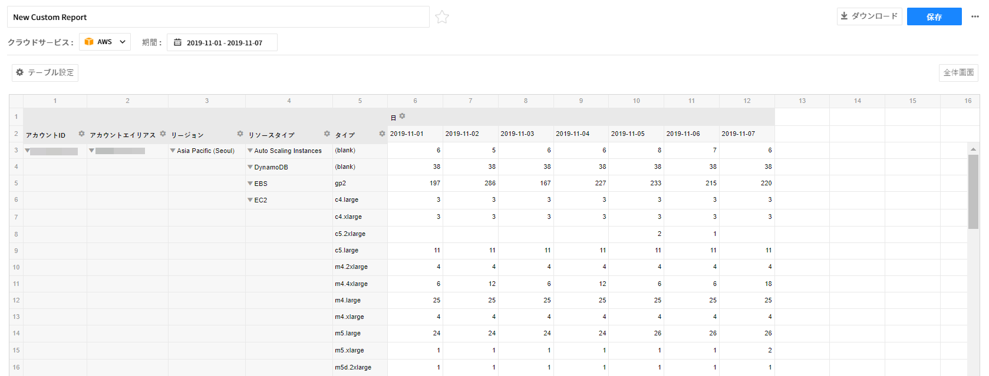Collapse the DynamoDB resource group
This screenshot has height=376, width=989.
click(x=250, y=167)
